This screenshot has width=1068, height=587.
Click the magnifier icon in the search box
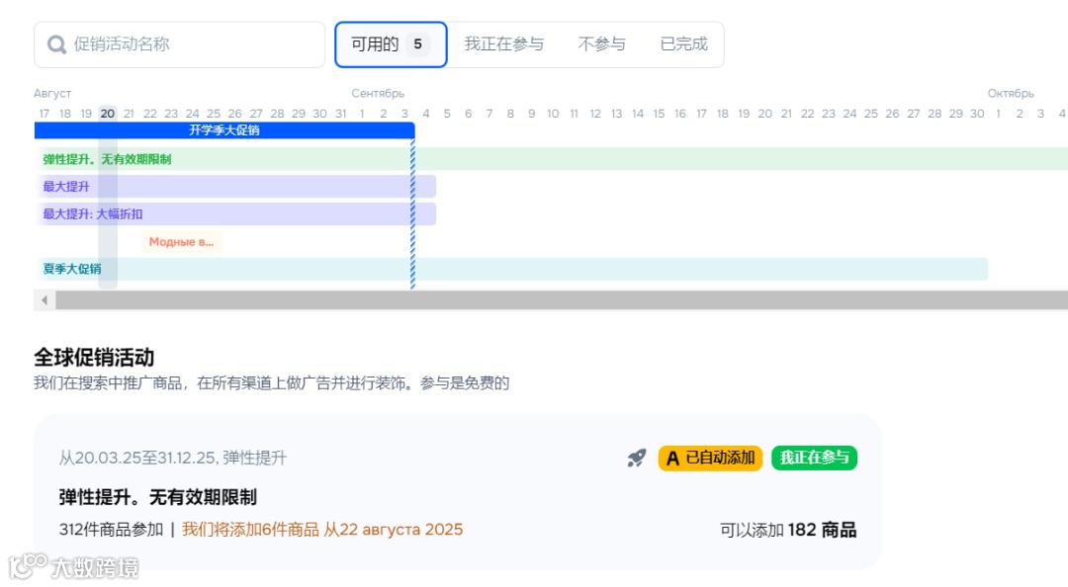(x=56, y=43)
